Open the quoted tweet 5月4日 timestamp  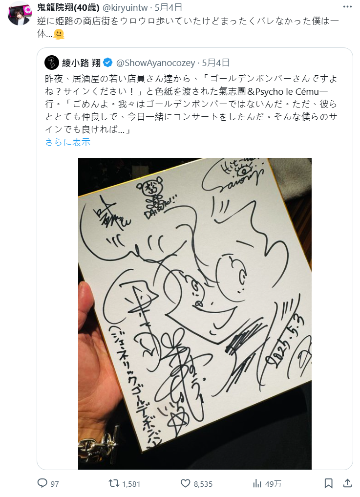tap(216, 63)
